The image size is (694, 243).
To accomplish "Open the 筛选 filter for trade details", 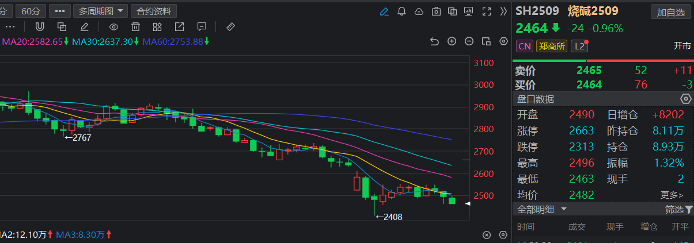I will (678, 210).
